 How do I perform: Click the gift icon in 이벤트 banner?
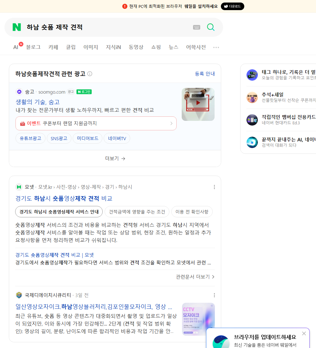23,124
